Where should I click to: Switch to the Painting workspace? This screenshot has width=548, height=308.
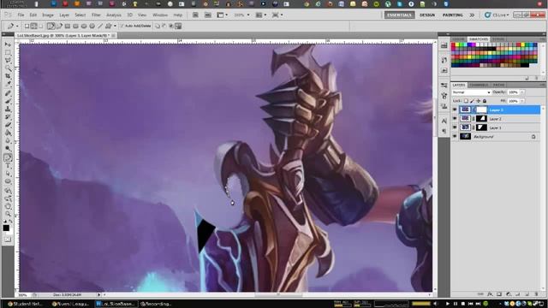coord(453,15)
